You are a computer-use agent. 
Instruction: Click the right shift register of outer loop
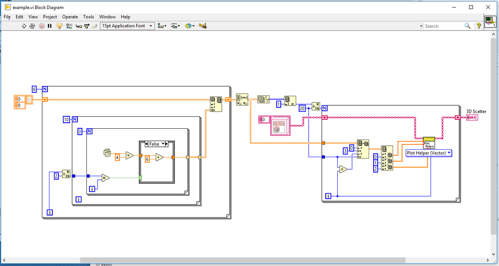click(228, 99)
